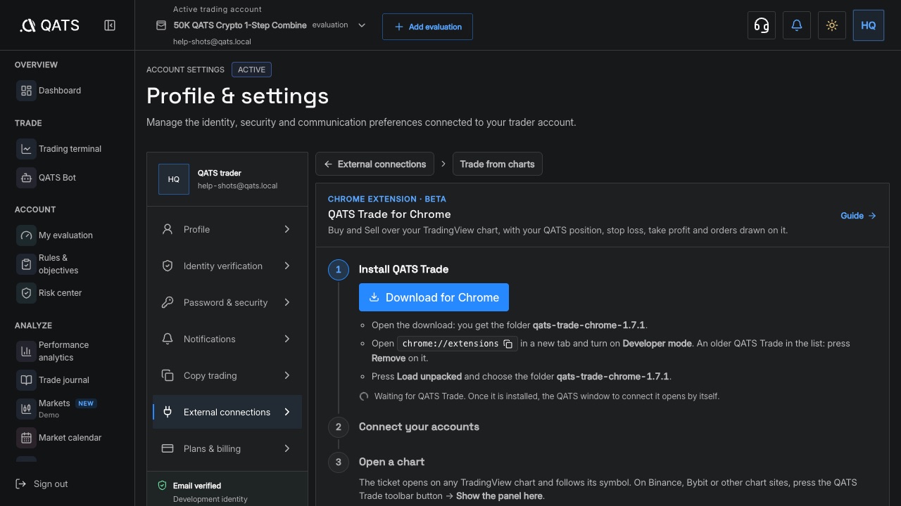Expand the Profile settings row
901x506 pixels.
227,229
